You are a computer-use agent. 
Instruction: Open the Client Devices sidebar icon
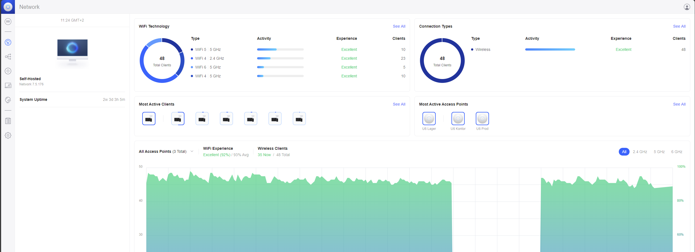(8, 85)
